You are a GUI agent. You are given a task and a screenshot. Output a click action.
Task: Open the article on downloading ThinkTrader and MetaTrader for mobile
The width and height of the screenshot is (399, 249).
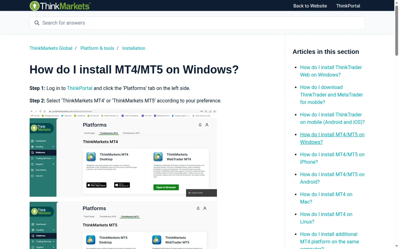331,95
